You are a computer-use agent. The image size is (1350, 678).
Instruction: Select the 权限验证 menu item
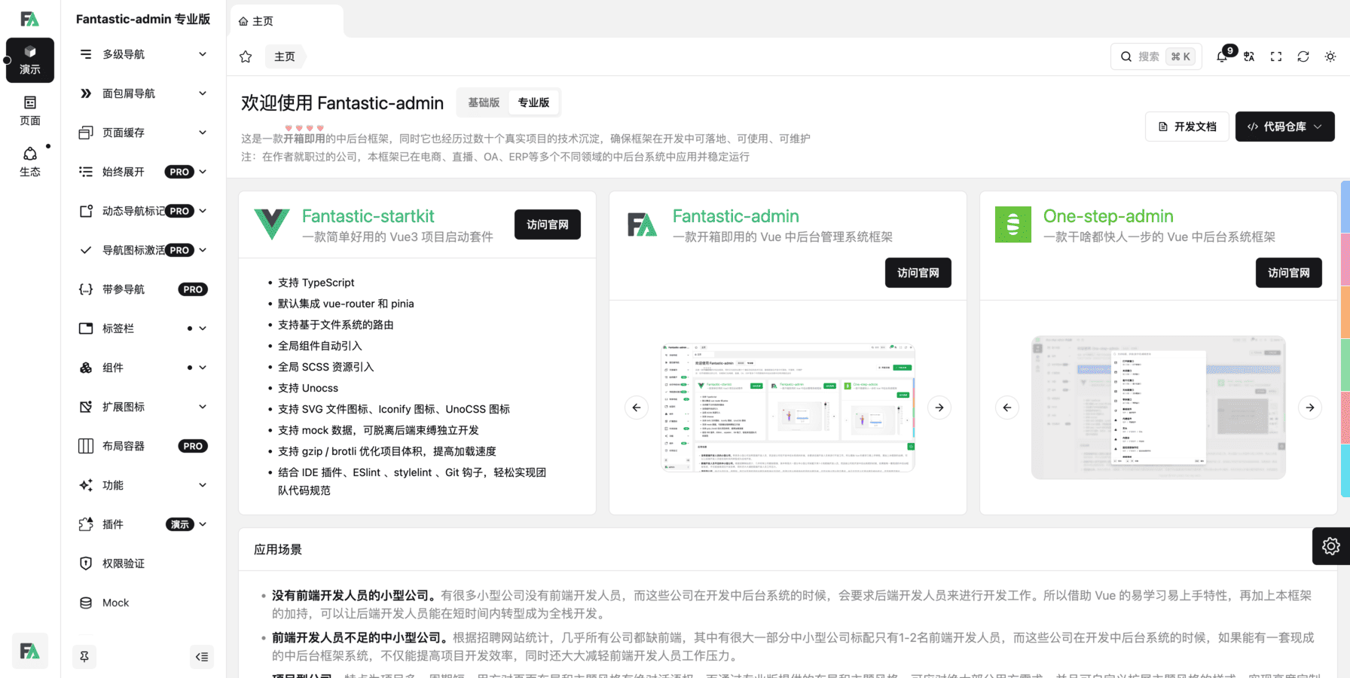click(124, 563)
